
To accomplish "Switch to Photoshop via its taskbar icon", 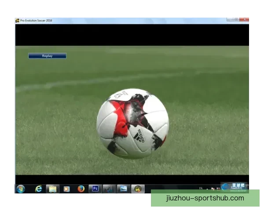I will tap(95, 189).
